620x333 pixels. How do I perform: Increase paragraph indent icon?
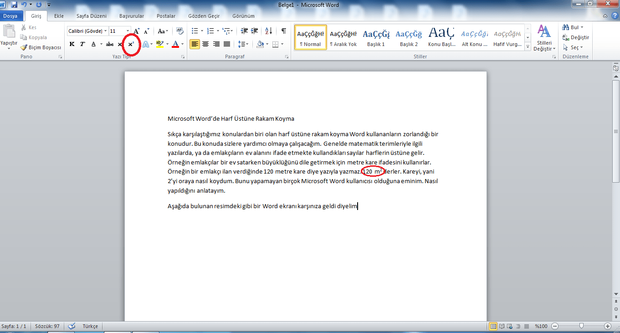click(x=255, y=31)
